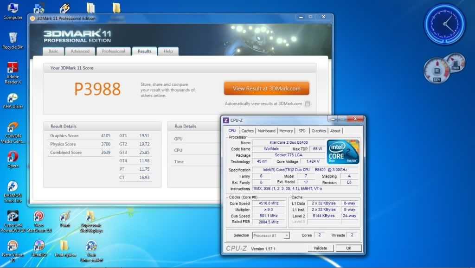Close the 3DMark 11 Professional Edition window
Viewport: 475px width, 268px height.
point(323,17)
